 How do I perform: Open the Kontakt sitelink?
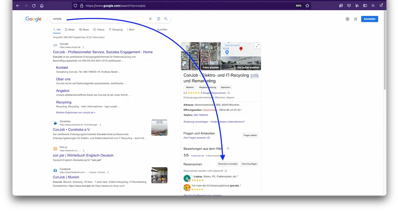coord(62,68)
